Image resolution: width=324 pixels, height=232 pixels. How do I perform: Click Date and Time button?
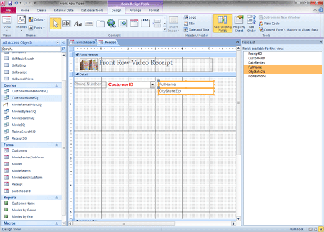(196, 30)
